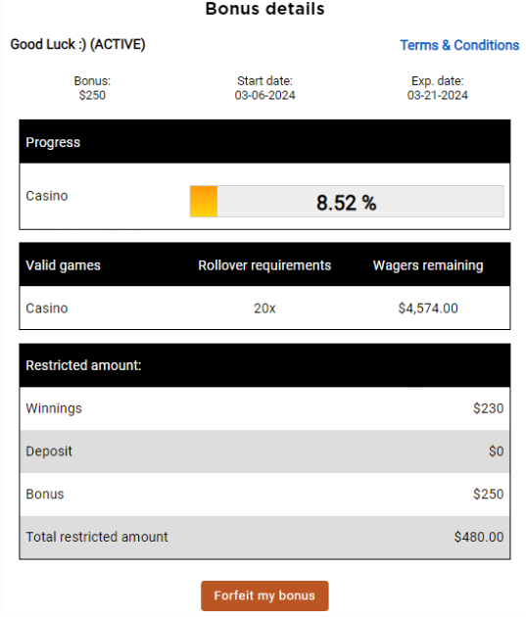Click the Total restricted amount row
Image resolution: width=526 pixels, height=617 pixels.
[264, 537]
